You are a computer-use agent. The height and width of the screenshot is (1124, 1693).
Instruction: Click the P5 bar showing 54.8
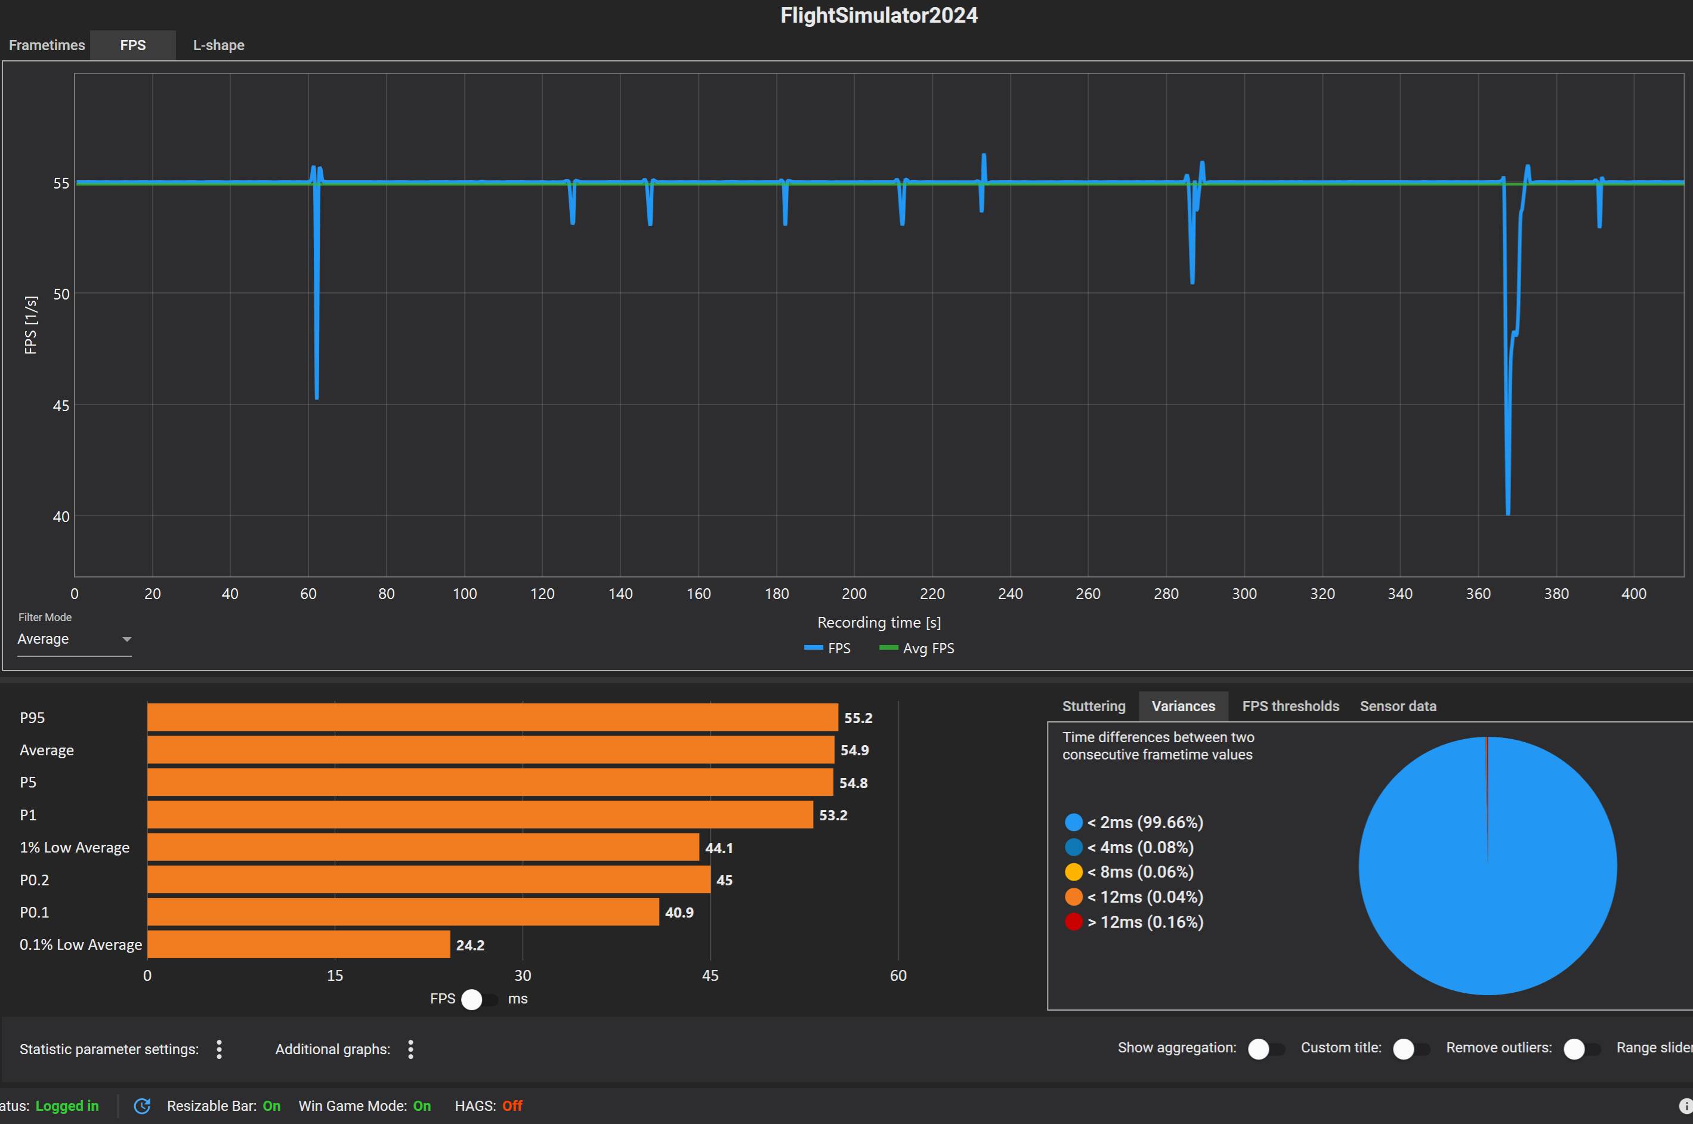click(x=490, y=783)
